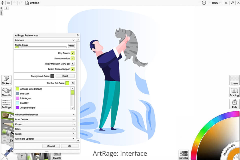Expand the Automatic Updates section
The image size is (240, 160).
coord(45,139)
